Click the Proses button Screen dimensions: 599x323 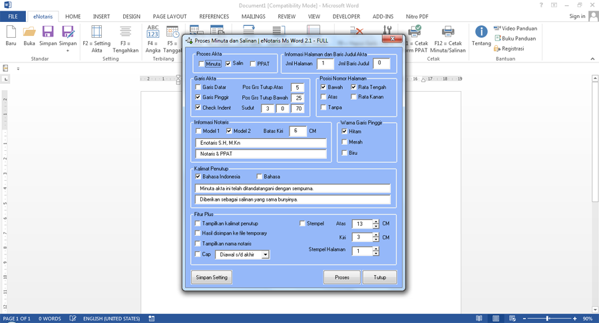click(x=342, y=277)
